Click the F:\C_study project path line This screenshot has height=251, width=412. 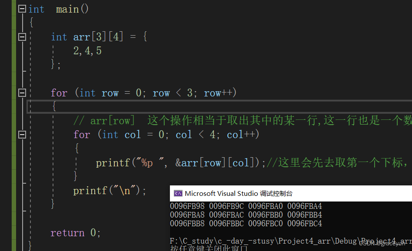(x=291, y=241)
